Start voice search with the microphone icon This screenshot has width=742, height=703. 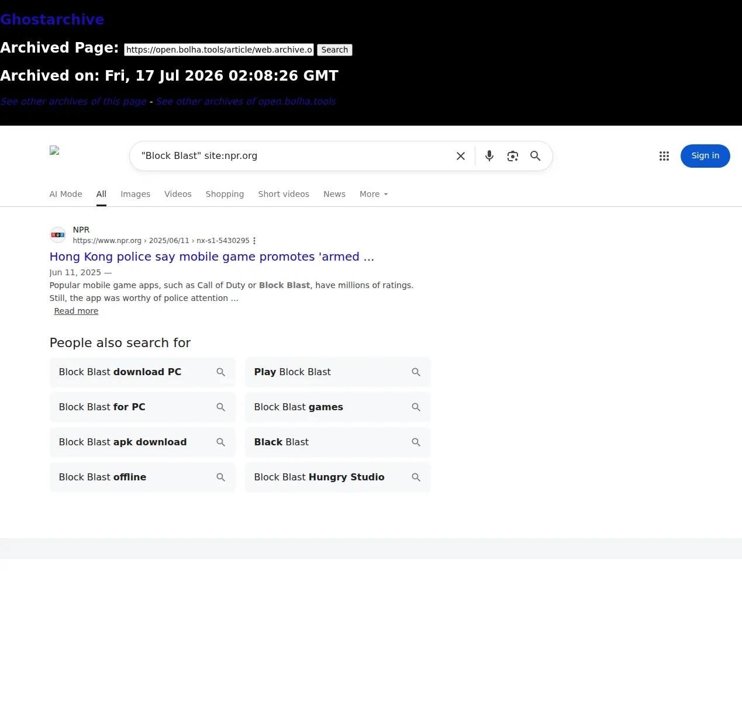(x=489, y=156)
